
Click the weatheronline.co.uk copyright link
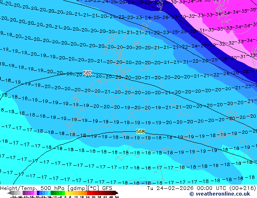[x=220, y=194]
